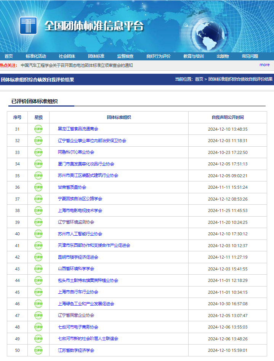
Task: Click the 已评价 badge for row 46
Action: tap(38, 304)
